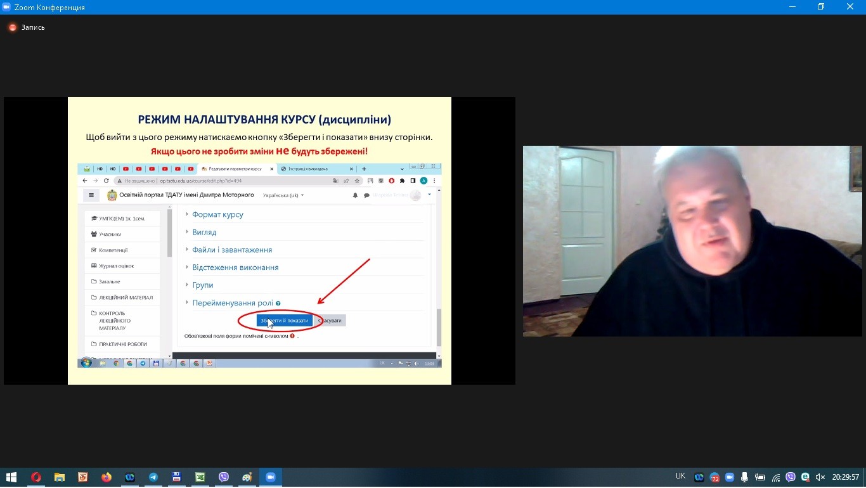Open Firefox from the taskbar
The width and height of the screenshot is (866, 488).
[x=107, y=477]
